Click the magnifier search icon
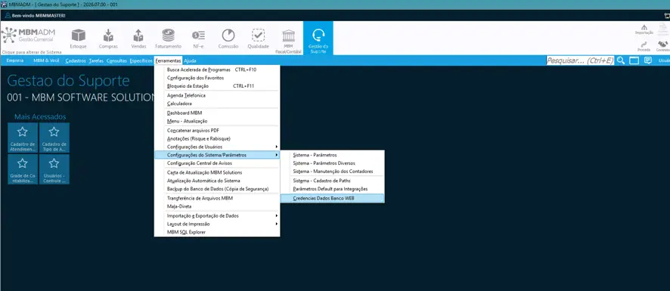Image resolution: width=670 pixels, height=291 pixels. coord(621,60)
